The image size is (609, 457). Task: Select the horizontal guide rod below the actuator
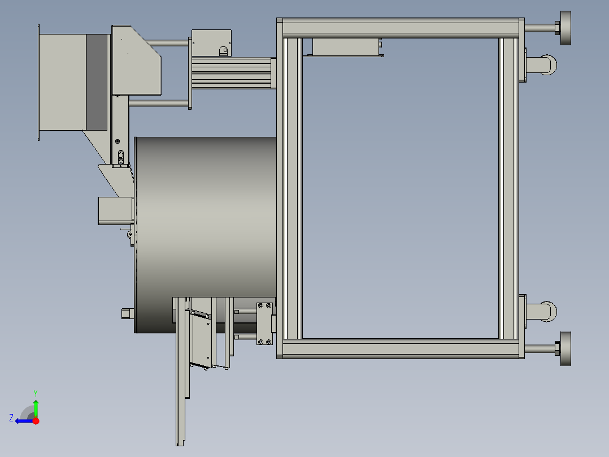point(158,104)
